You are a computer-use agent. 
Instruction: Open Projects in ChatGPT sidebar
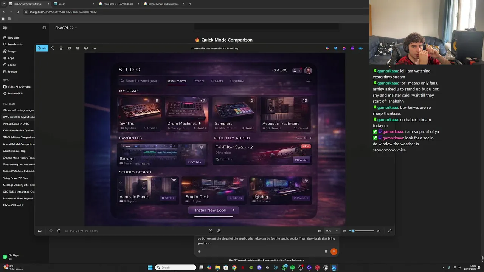pyautogui.click(x=12, y=71)
